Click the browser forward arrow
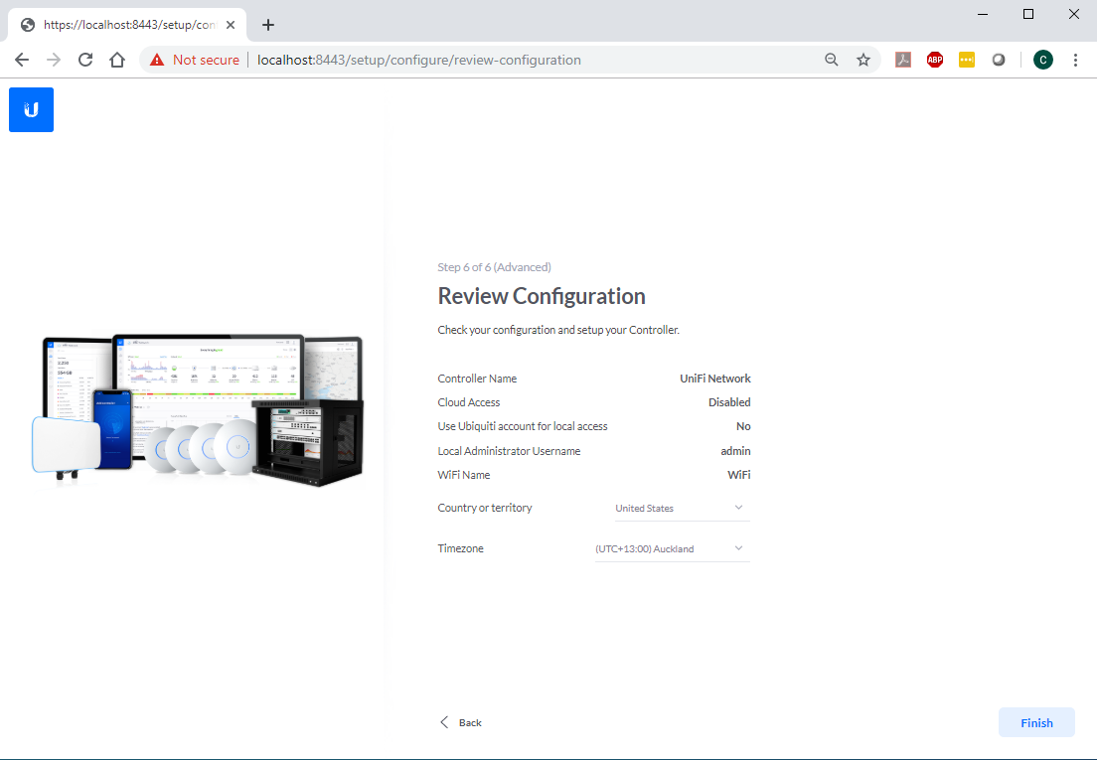1097x760 pixels. [x=54, y=61]
